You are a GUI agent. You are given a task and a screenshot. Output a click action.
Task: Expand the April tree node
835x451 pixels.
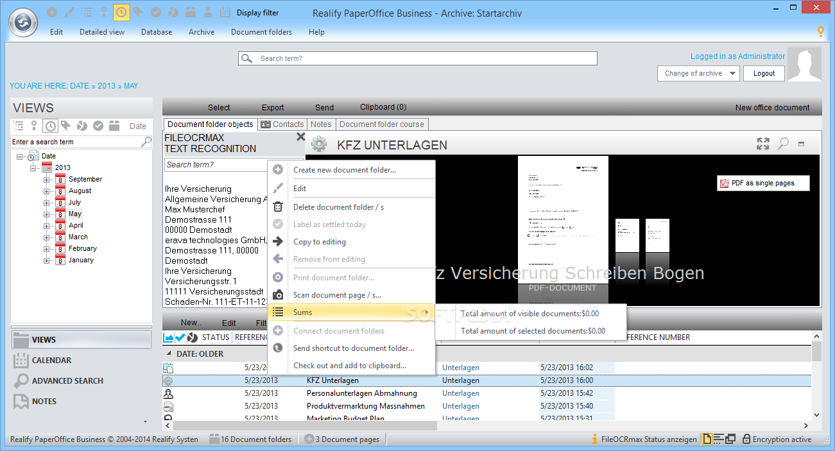47,226
